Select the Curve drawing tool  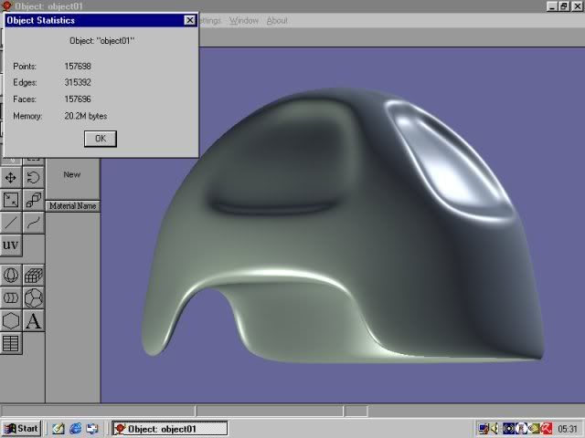[x=34, y=223]
